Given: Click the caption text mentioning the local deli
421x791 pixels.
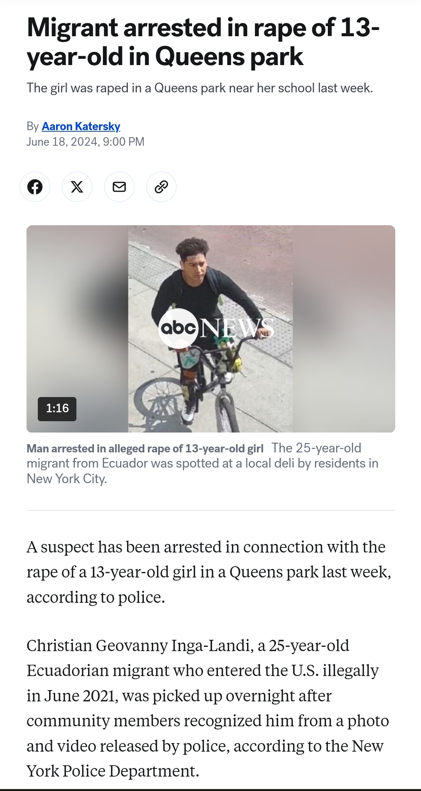Looking at the screenshot, I should click(203, 463).
